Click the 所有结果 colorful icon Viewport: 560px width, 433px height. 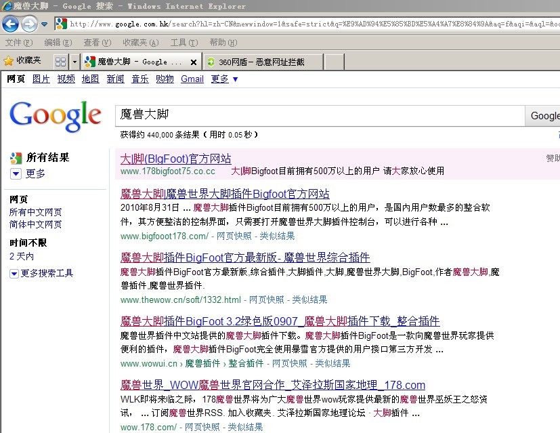point(16,158)
